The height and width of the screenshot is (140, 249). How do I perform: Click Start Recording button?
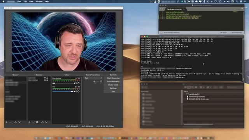tap(113, 81)
